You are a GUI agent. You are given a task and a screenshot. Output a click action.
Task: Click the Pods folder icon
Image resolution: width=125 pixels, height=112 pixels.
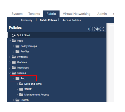[14, 41]
